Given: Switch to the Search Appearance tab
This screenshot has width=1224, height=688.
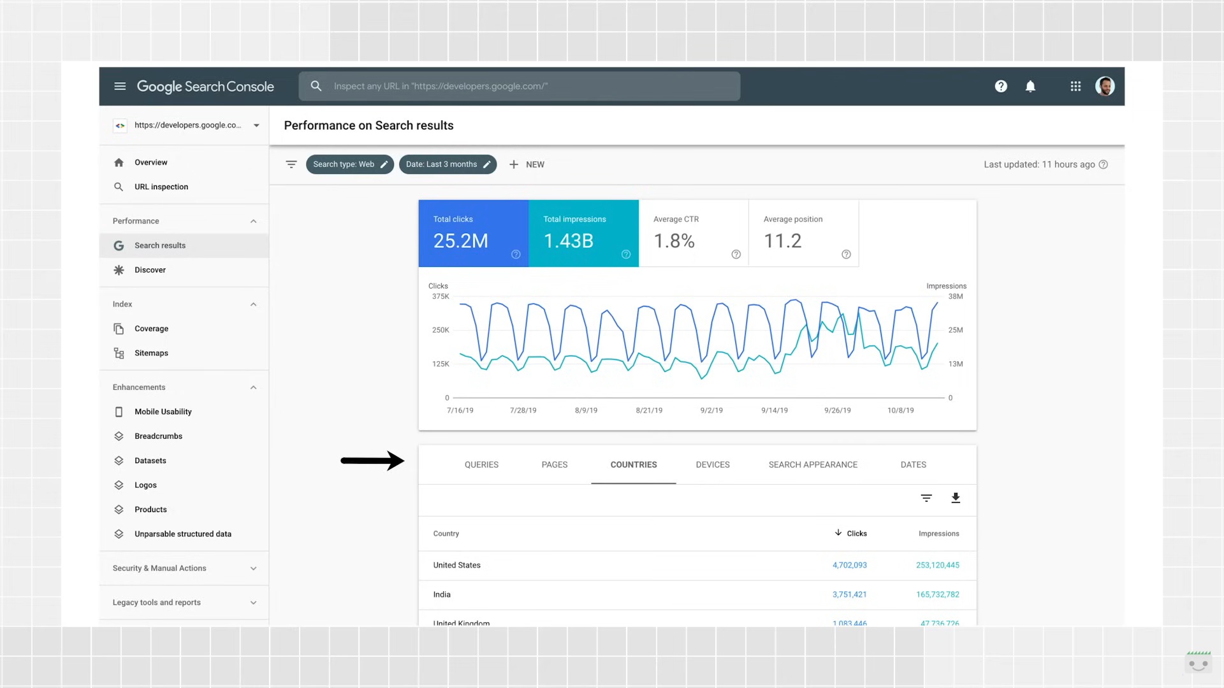Looking at the screenshot, I should (813, 464).
